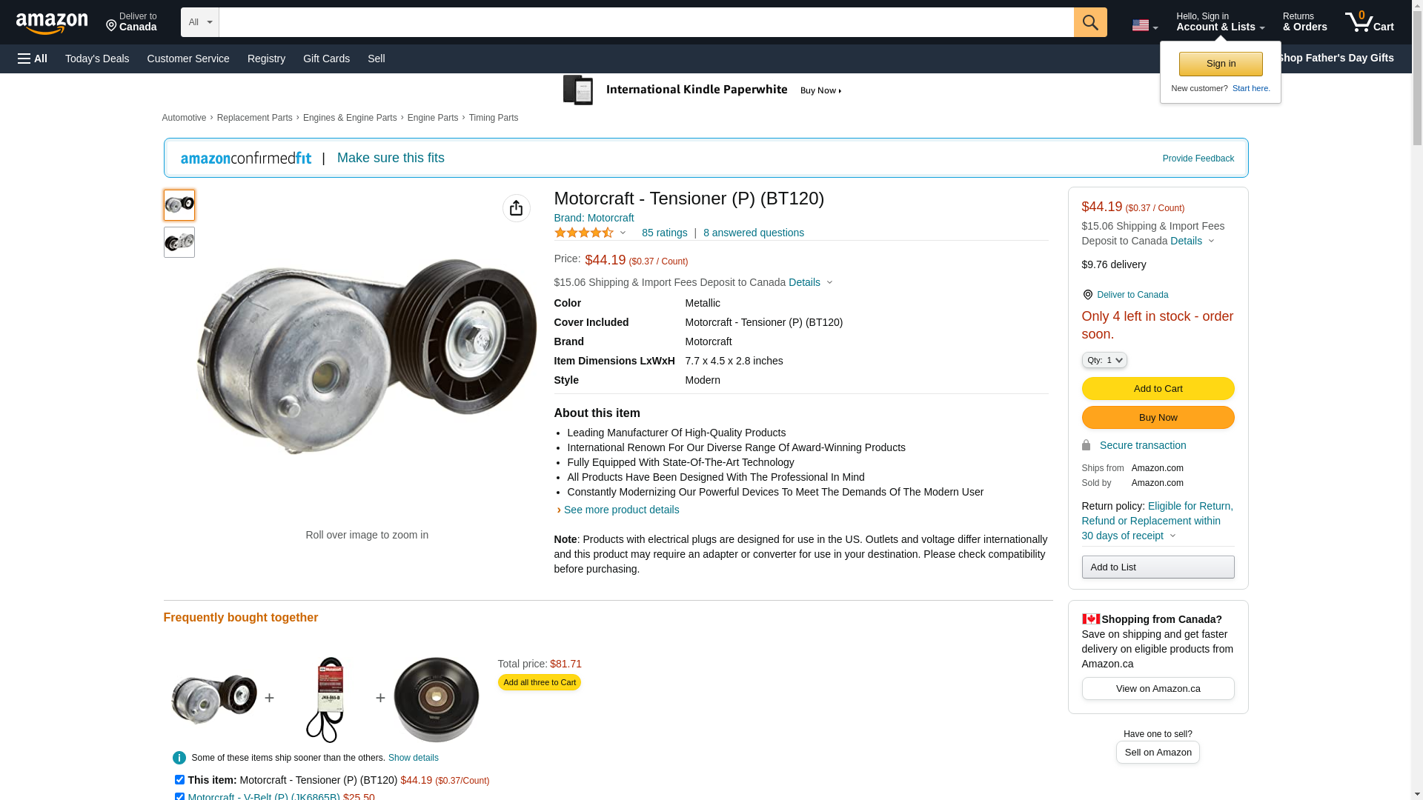Open Today's Deals in navigation bar
1423x800 pixels.
[x=97, y=59]
